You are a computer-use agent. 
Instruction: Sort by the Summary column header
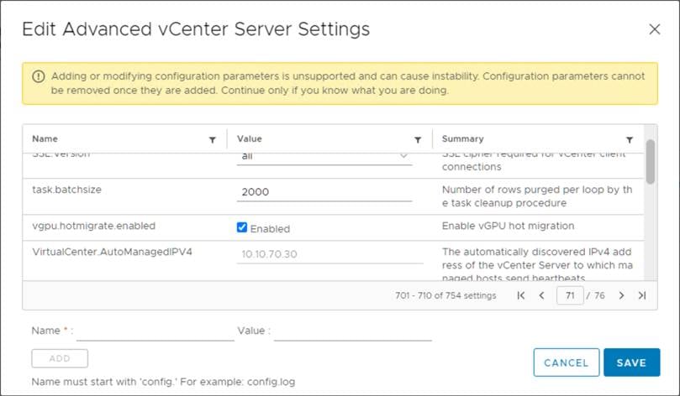coord(463,139)
